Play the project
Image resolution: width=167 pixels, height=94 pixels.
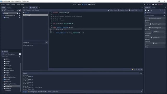point(144,4)
